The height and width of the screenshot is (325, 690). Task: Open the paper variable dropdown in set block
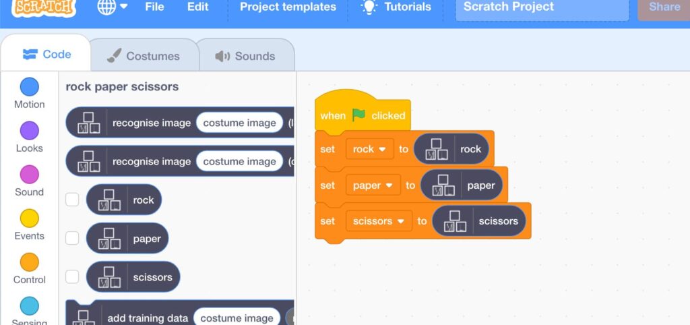click(x=373, y=185)
